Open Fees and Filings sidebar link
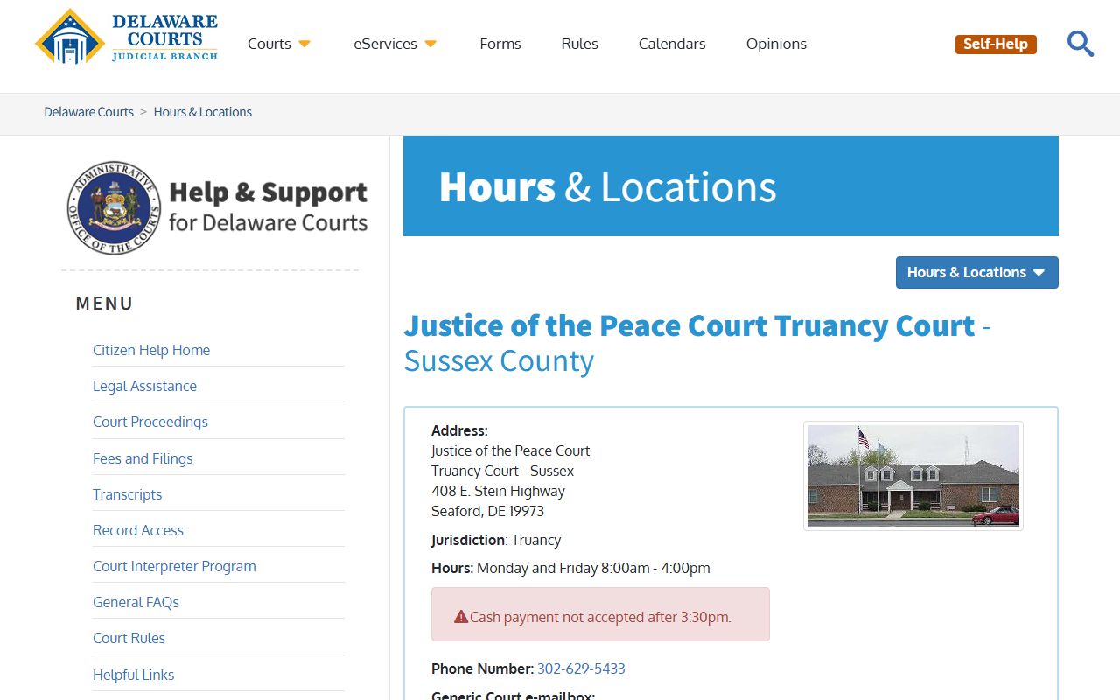Viewport: 1120px width, 700px height. tap(143, 458)
